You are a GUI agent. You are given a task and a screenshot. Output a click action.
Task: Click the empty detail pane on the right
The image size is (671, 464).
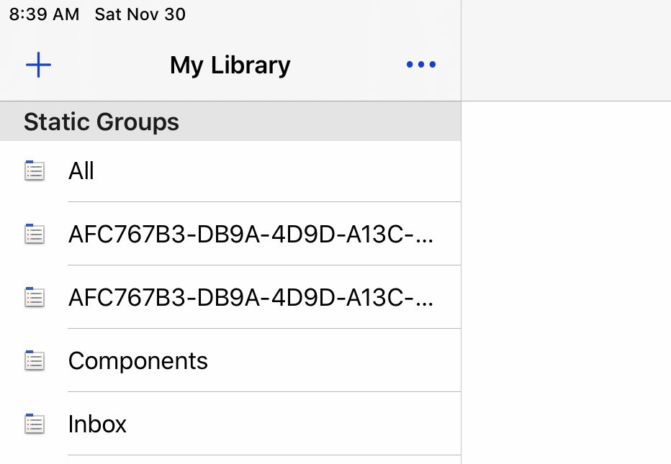[x=566, y=282]
